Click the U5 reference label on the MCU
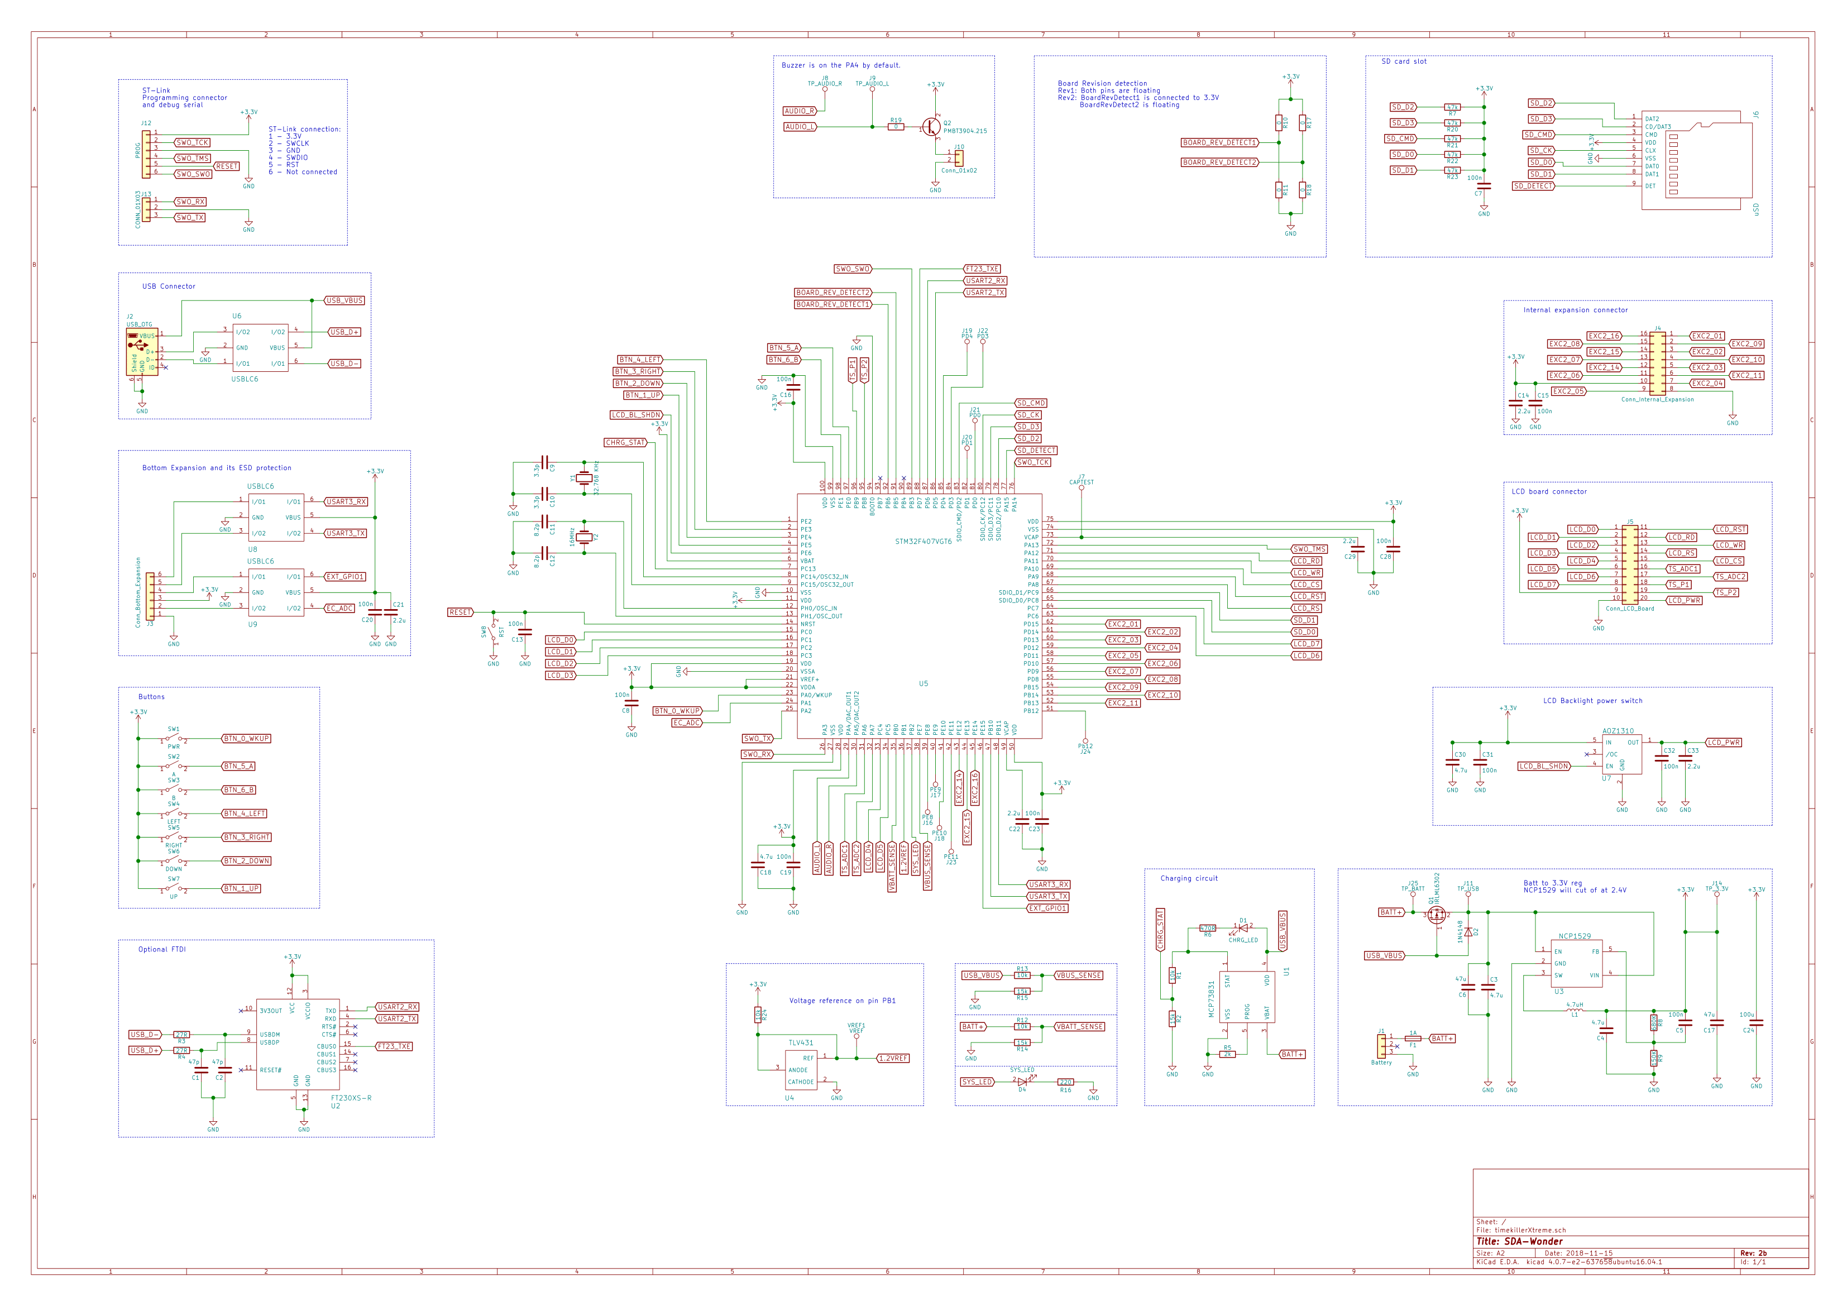1847x1306 pixels. tap(923, 684)
